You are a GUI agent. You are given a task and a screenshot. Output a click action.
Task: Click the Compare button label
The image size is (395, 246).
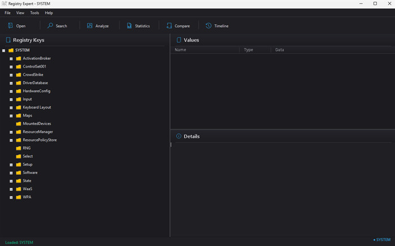coord(182,26)
